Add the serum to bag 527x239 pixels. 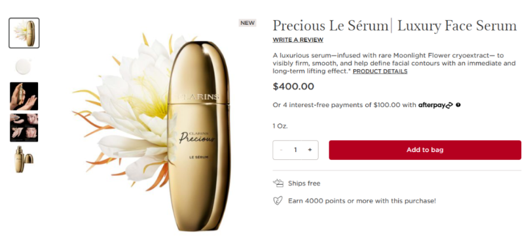[425, 150]
